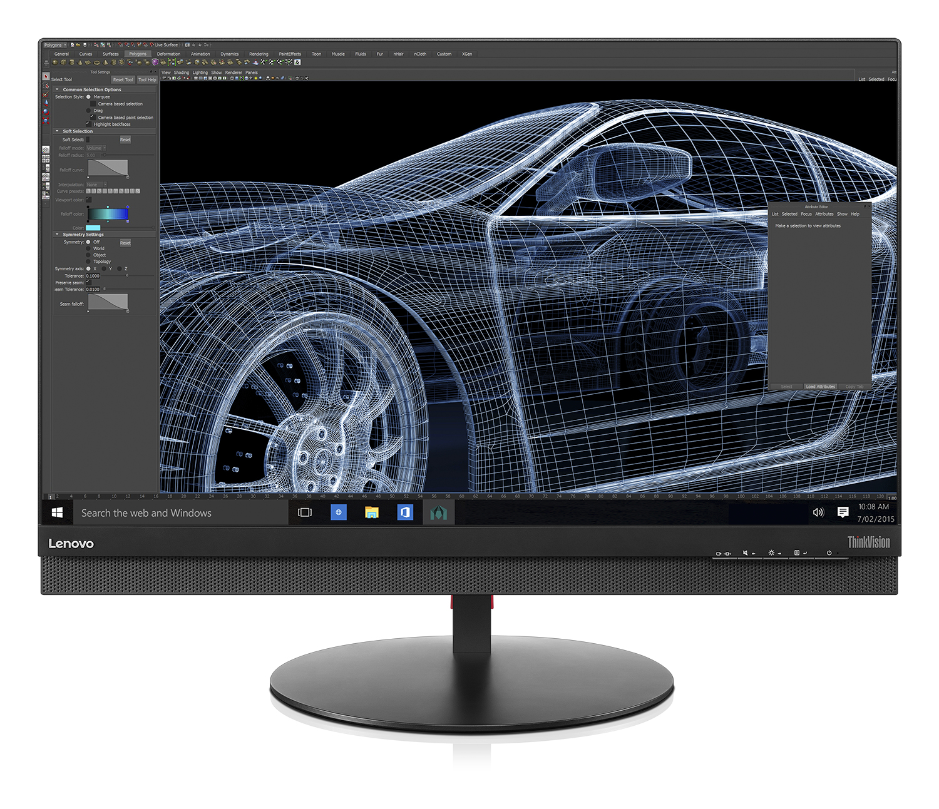This screenshot has width=939, height=809.
Task: Create a polygon cube from the Polygons shelf
Action: click(x=63, y=63)
